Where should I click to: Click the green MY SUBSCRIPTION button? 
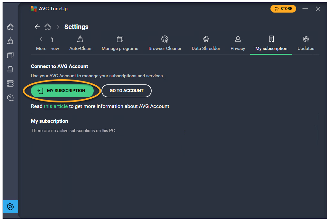pyautogui.click(x=62, y=91)
